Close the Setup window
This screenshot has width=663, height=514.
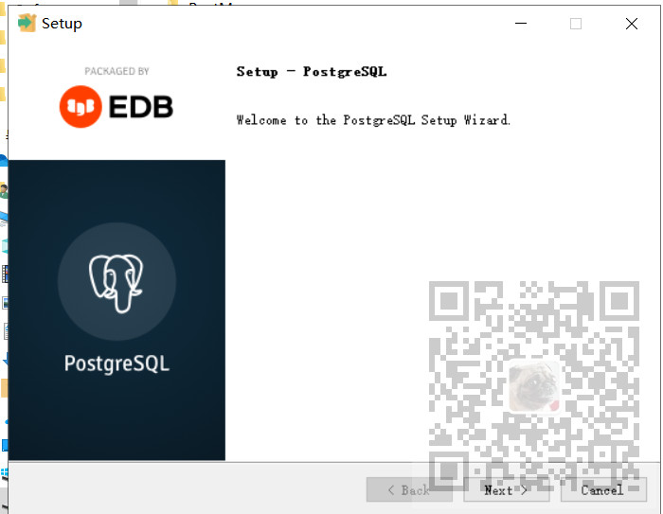pyautogui.click(x=632, y=24)
